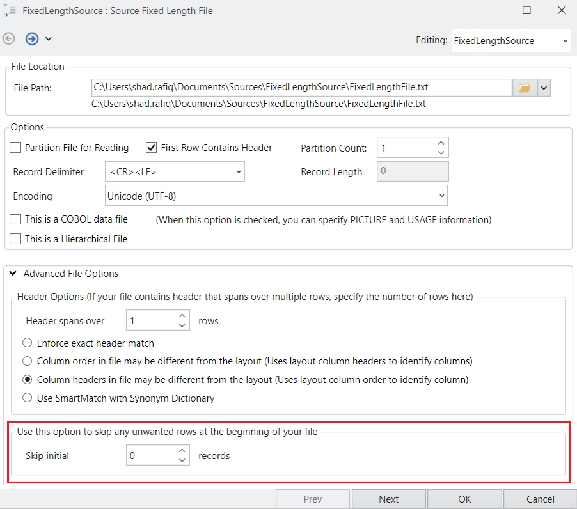The height and width of the screenshot is (509, 577).
Task: Open the navigation history dropdown chevron
Action: 49,39
